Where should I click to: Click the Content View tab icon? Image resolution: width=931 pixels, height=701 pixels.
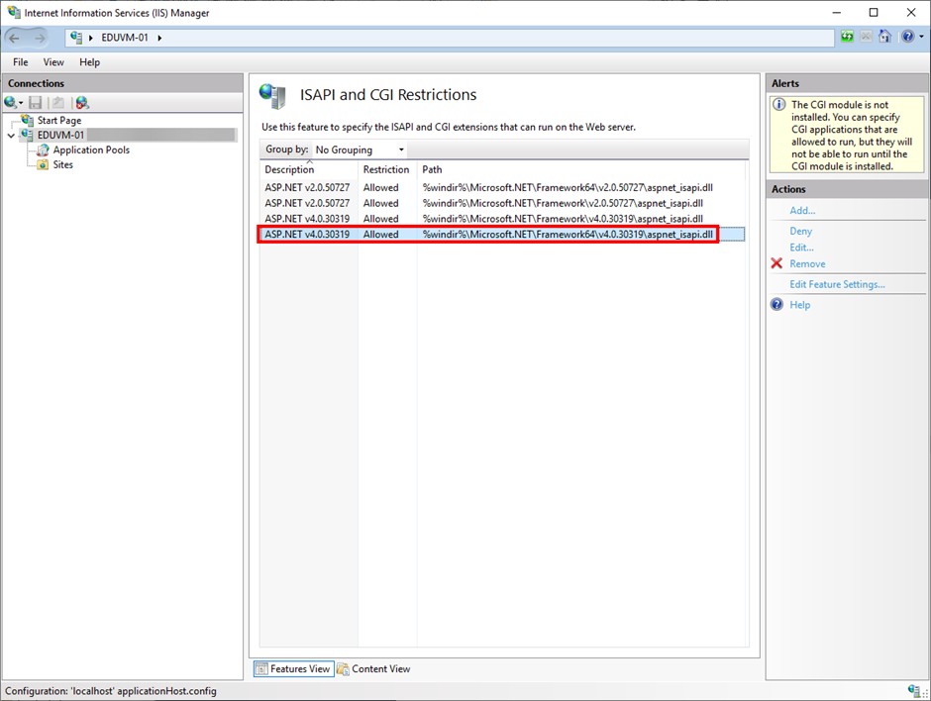click(343, 669)
